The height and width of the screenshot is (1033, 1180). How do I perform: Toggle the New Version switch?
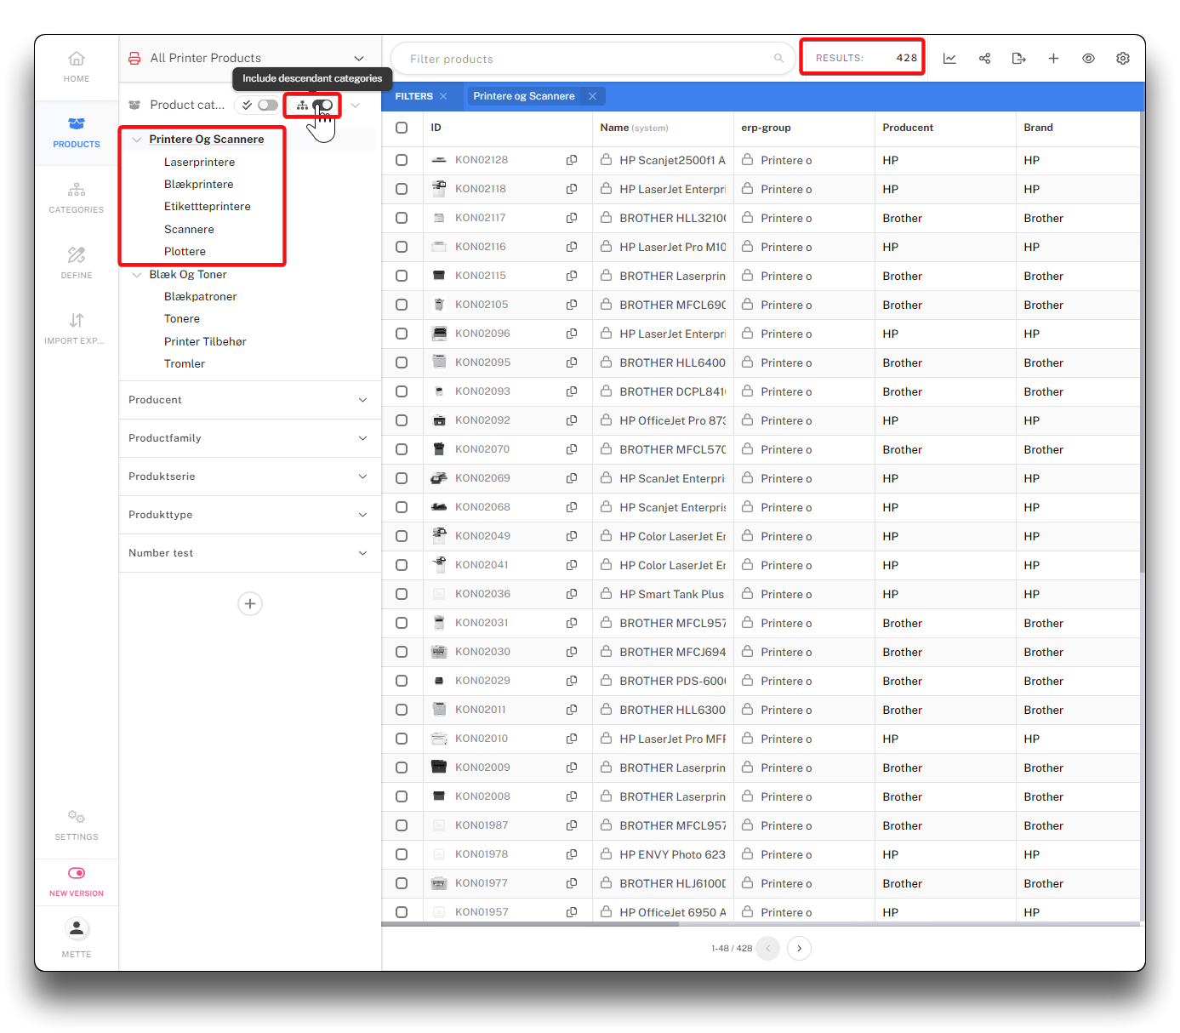77,873
